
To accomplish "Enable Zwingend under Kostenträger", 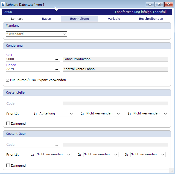I will click(x=8, y=165).
